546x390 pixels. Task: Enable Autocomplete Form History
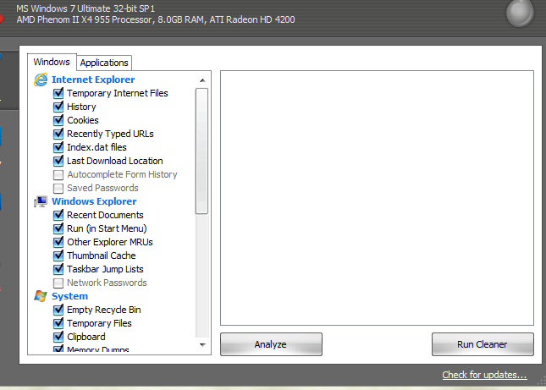click(58, 174)
